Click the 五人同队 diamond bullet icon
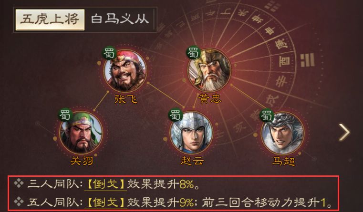This screenshot has height=212, width=363. click(x=19, y=202)
